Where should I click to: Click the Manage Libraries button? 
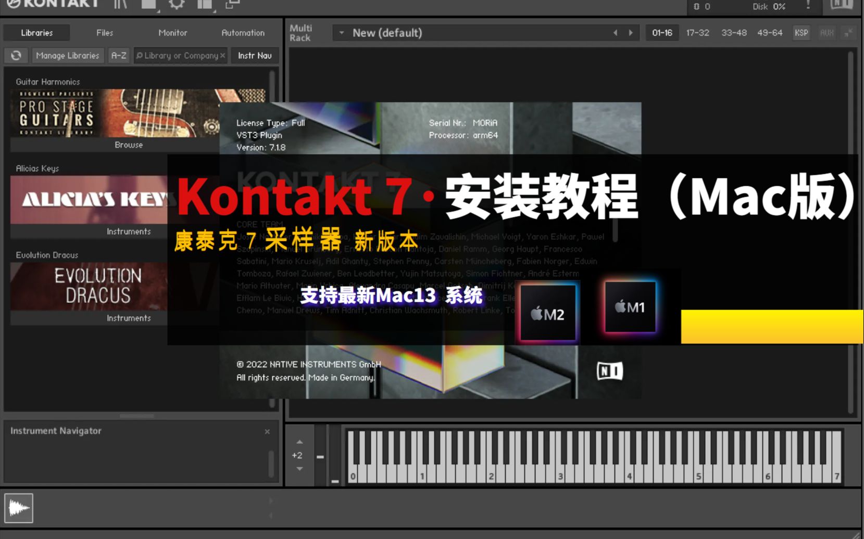[x=68, y=55]
